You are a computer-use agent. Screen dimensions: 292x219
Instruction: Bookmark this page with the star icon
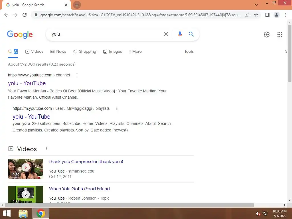(x=256, y=15)
